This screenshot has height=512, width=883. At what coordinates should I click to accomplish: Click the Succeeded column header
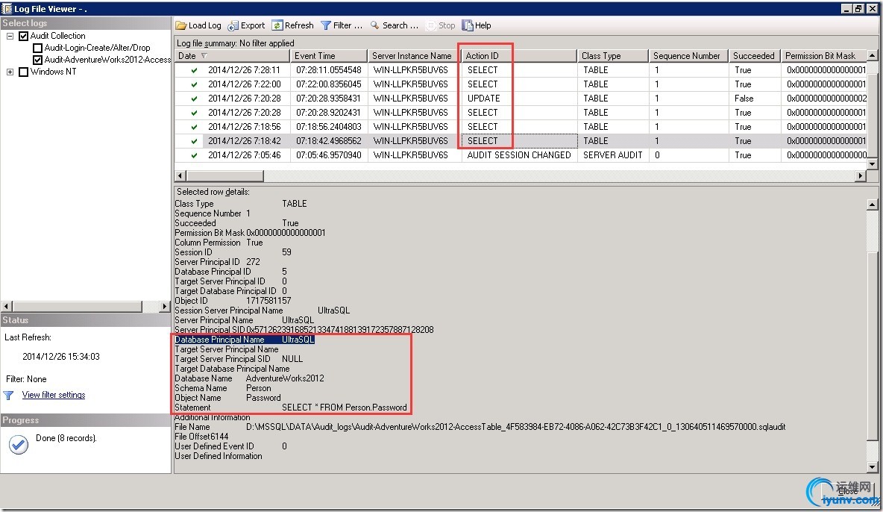pyautogui.click(x=754, y=56)
